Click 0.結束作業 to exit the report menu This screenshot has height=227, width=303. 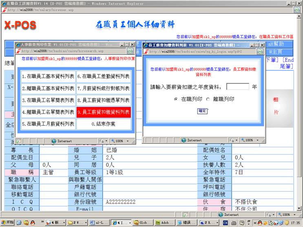tap(104, 124)
